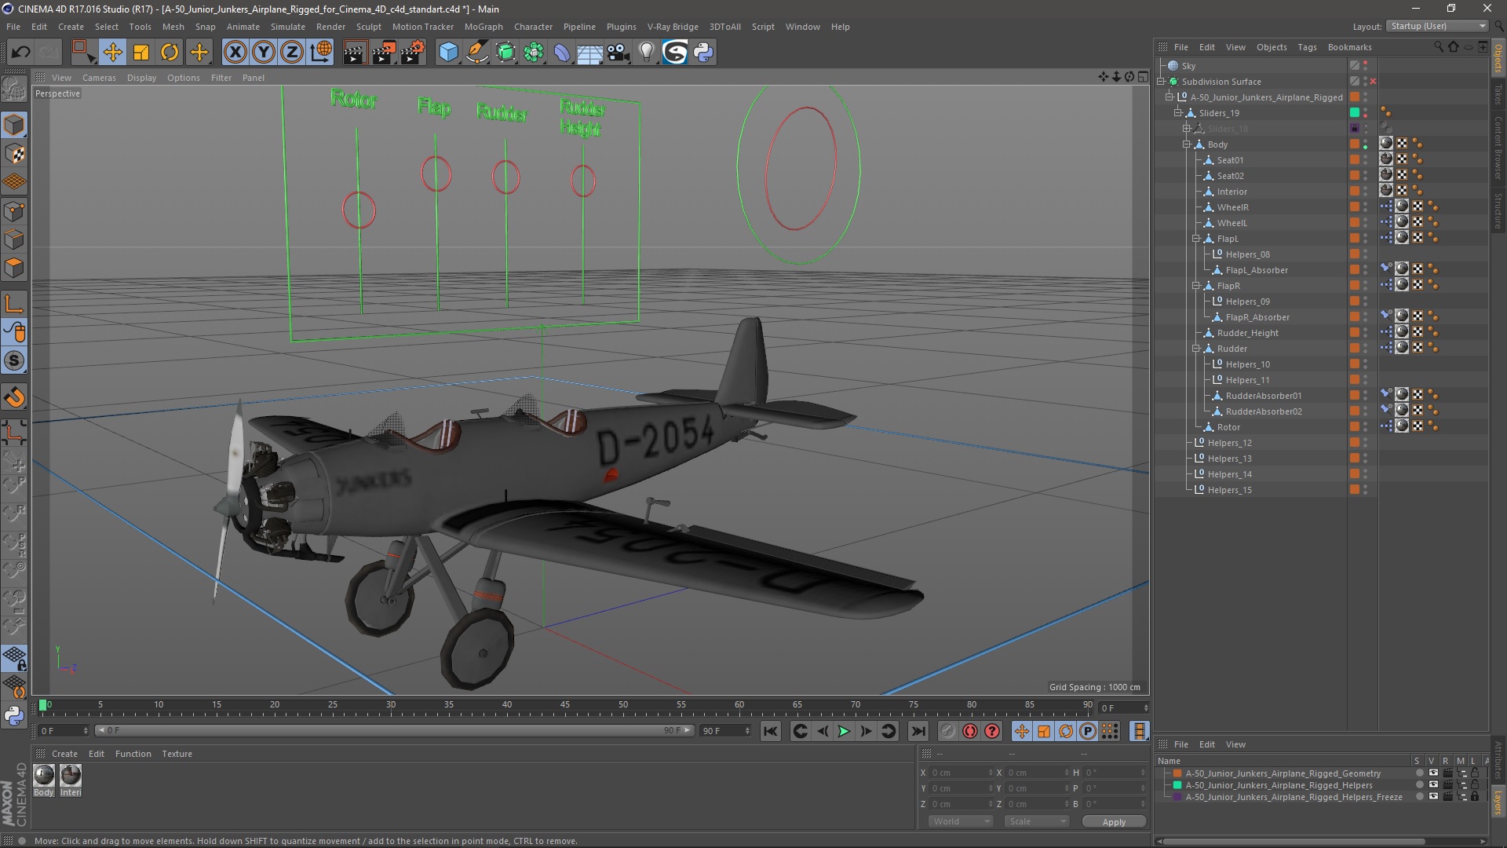Click the Undo arrow icon
The width and height of the screenshot is (1507, 848).
pyautogui.click(x=20, y=53)
